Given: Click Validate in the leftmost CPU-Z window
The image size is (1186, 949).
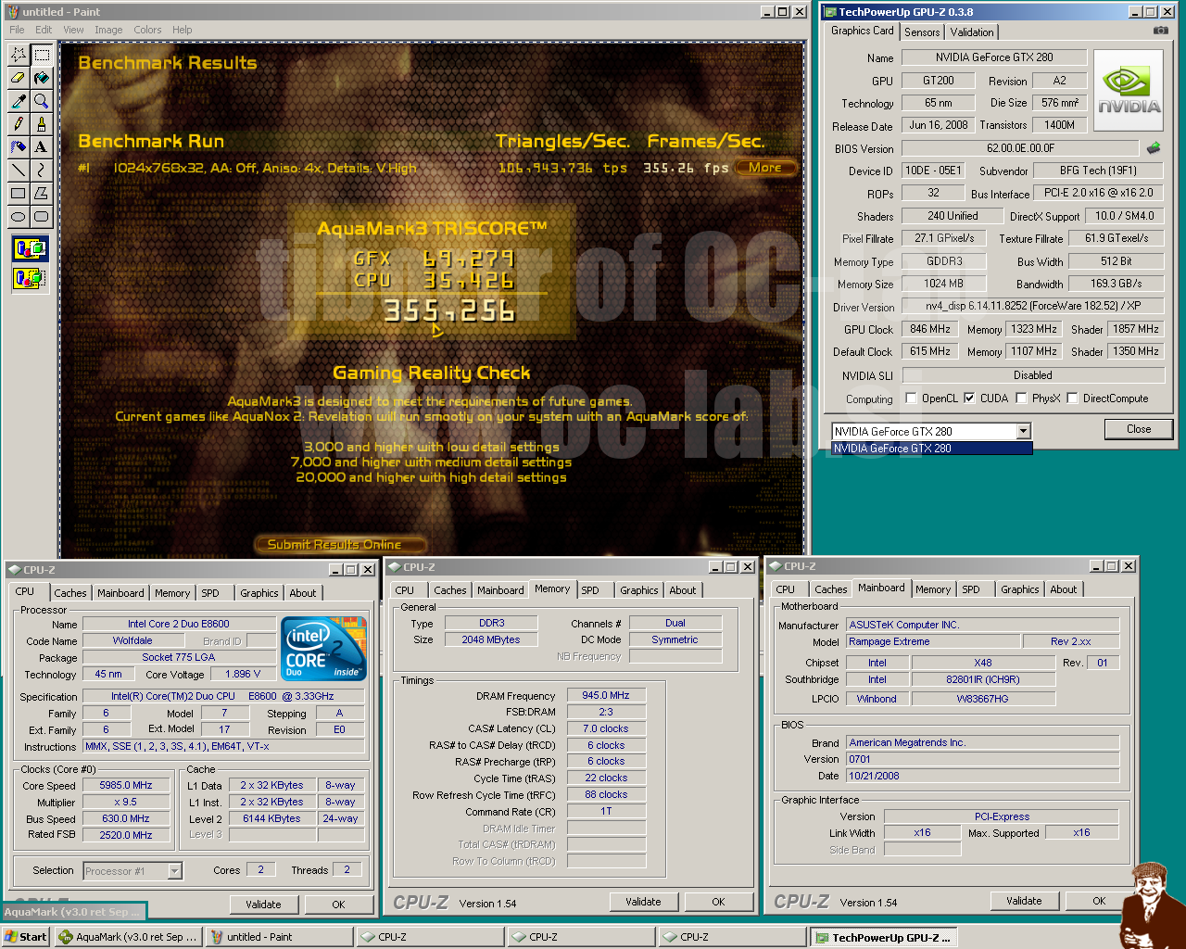Looking at the screenshot, I should pos(263,905).
